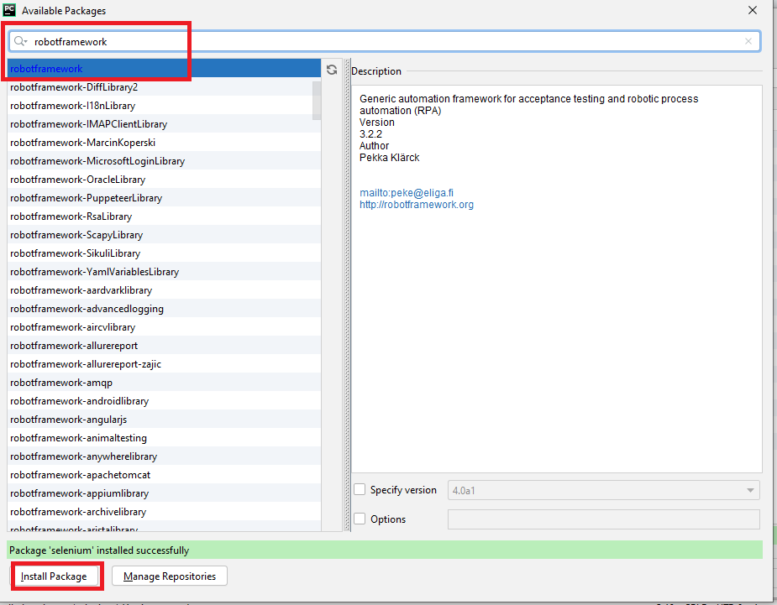The image size is (777, 605).
Task: Select robotframework-YamlVariablesLibrary
Action: [164, 272]
